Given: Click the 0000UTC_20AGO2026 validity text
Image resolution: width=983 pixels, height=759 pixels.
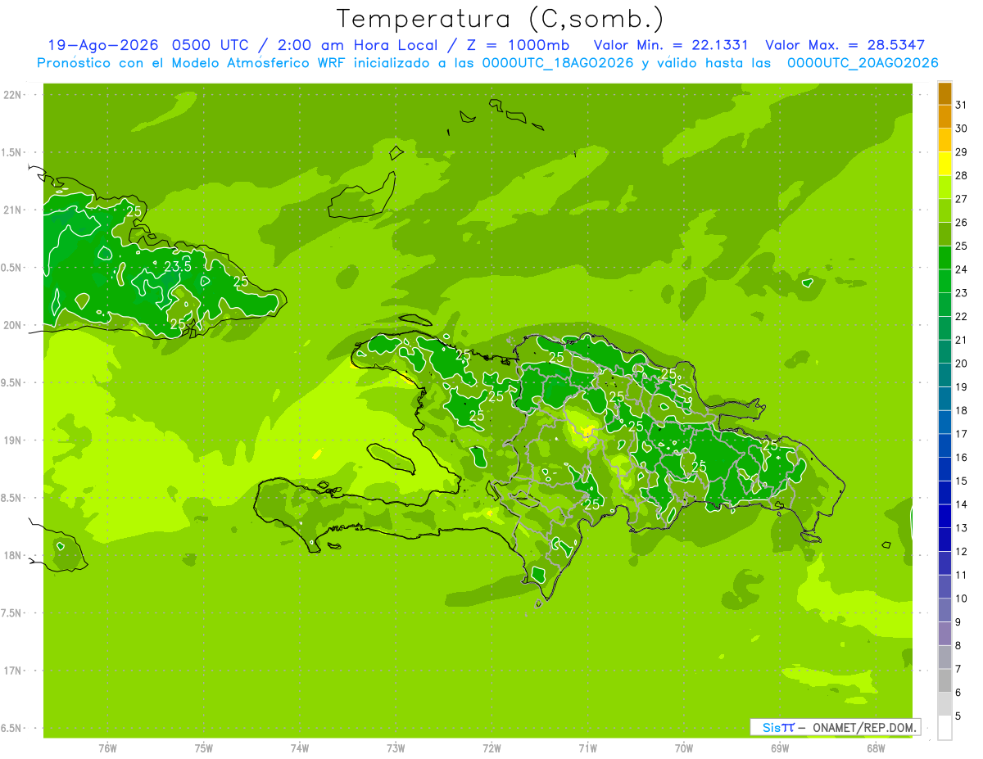Looking at the screenshot, I should 863,63.
